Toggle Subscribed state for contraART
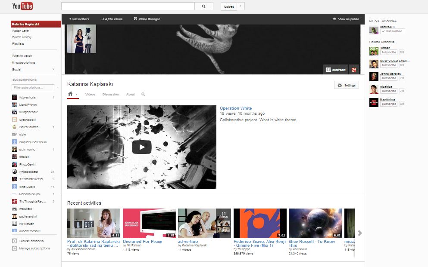Screen dimensions: 428x267 coord(393,31)
